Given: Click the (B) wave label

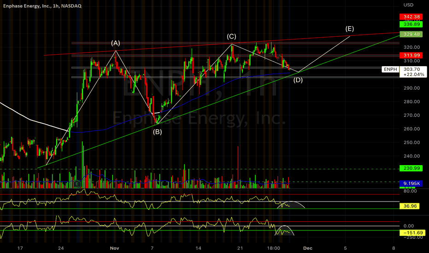Looking at the screenshot, I should point(157,132).
